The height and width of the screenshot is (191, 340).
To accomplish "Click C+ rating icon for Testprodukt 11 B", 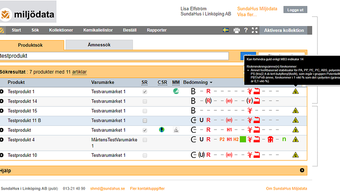I will tap(194, 120).
